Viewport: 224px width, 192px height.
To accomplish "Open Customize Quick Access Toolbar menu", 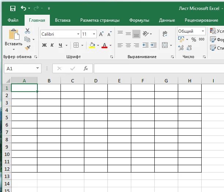I will tap(49, 8).
